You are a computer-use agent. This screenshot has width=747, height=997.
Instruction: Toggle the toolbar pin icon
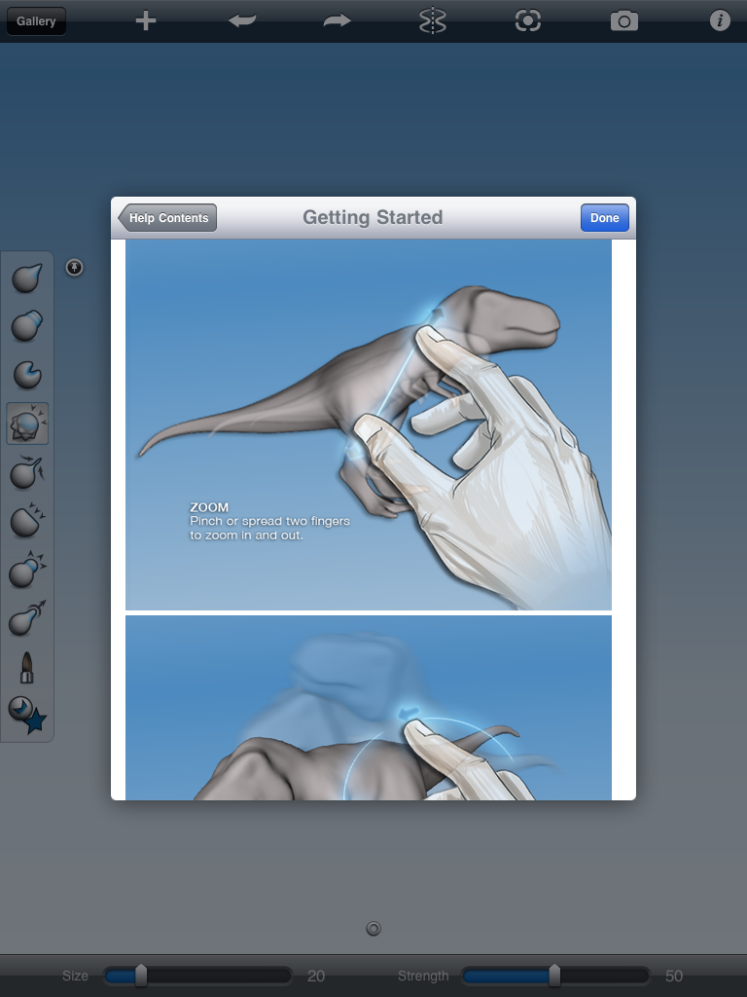74,268
